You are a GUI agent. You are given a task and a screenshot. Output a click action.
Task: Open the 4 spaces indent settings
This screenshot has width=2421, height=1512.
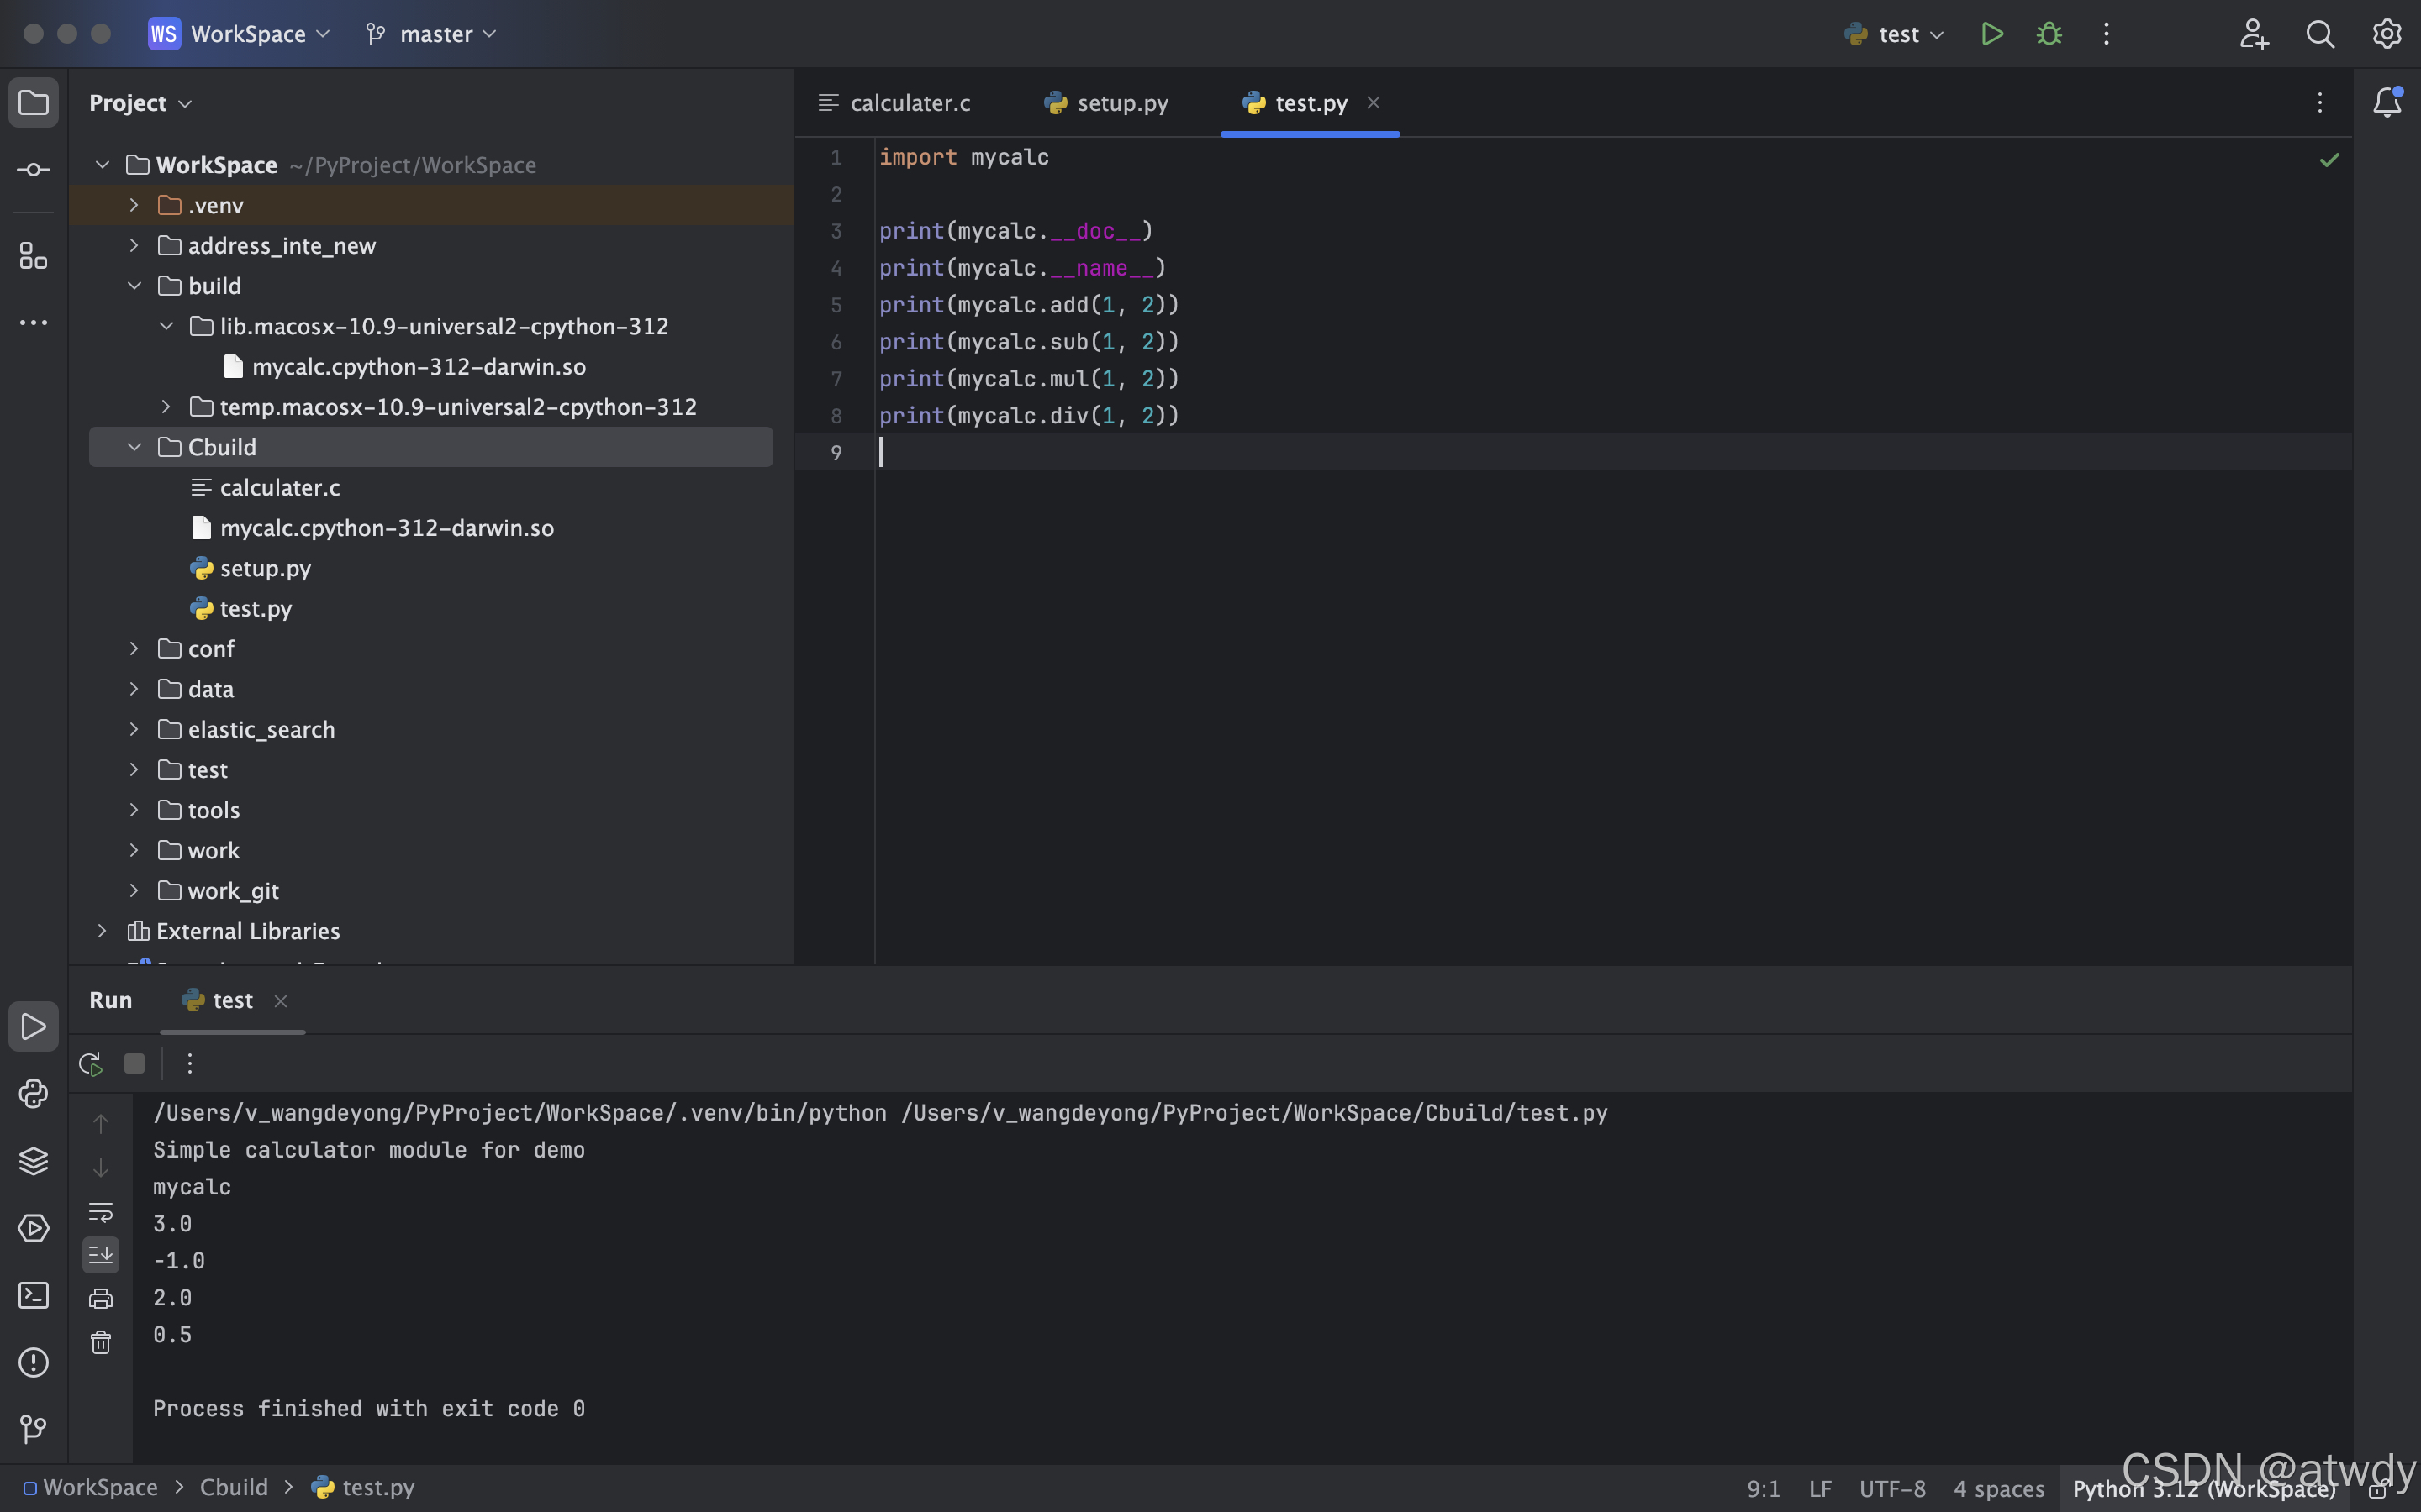click(1999, 1489)
